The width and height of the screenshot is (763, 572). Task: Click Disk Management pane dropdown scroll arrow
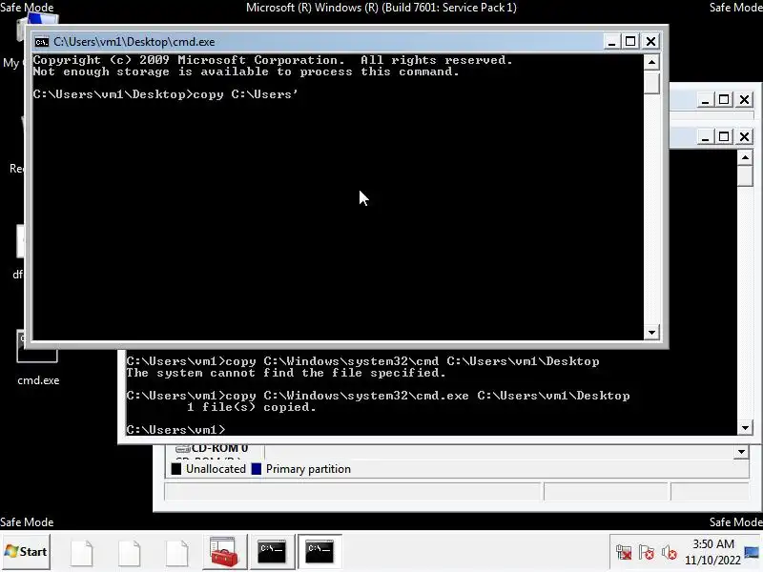pos(741,452)
